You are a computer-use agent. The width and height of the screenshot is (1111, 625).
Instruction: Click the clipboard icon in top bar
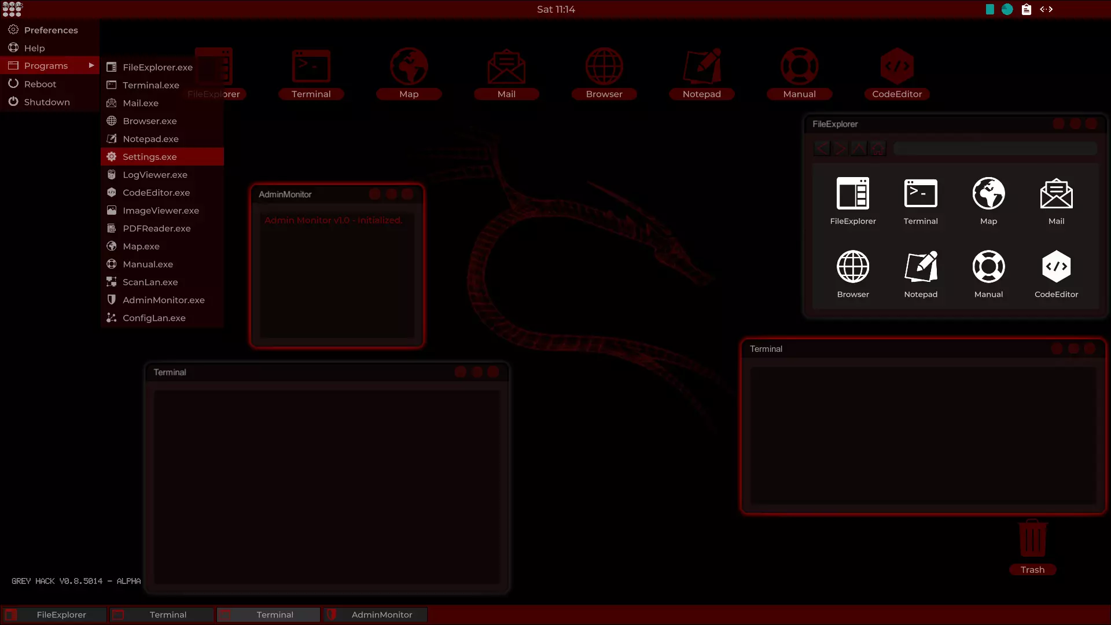[1026, 9]
